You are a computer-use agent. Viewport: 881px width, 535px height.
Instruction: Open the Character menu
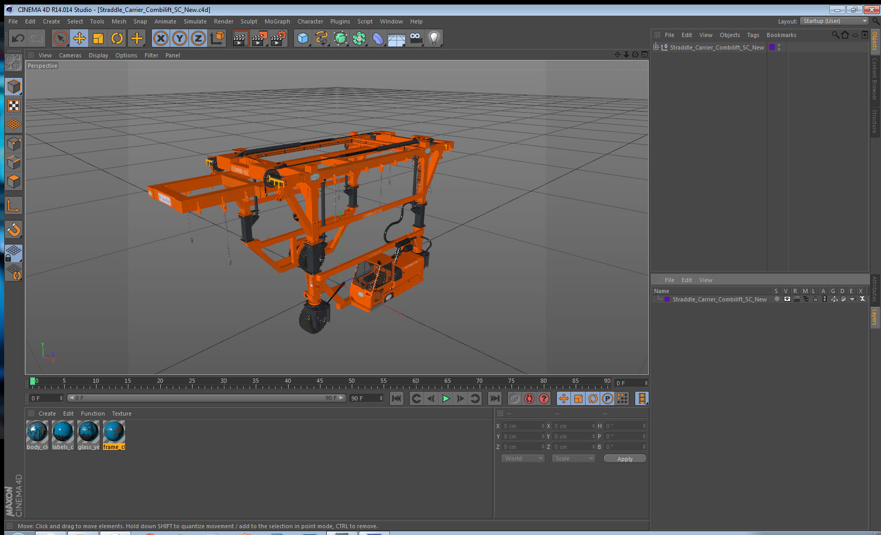tap(310, 21)
